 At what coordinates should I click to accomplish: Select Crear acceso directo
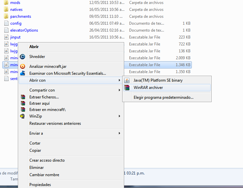point(71,160)
